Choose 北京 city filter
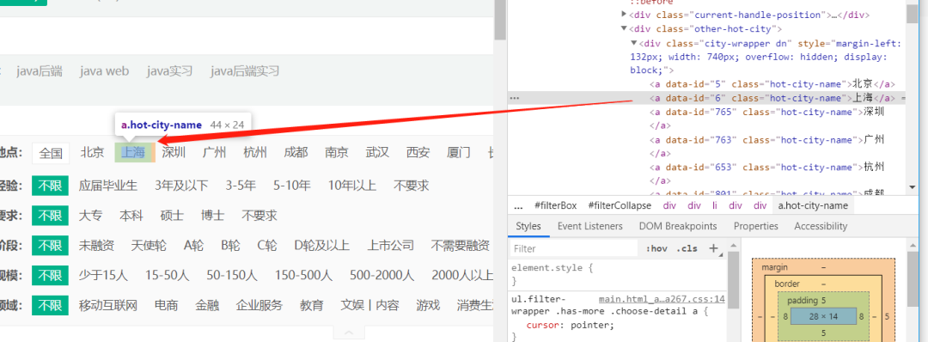 pyautogui.click(x=92, y=153)
